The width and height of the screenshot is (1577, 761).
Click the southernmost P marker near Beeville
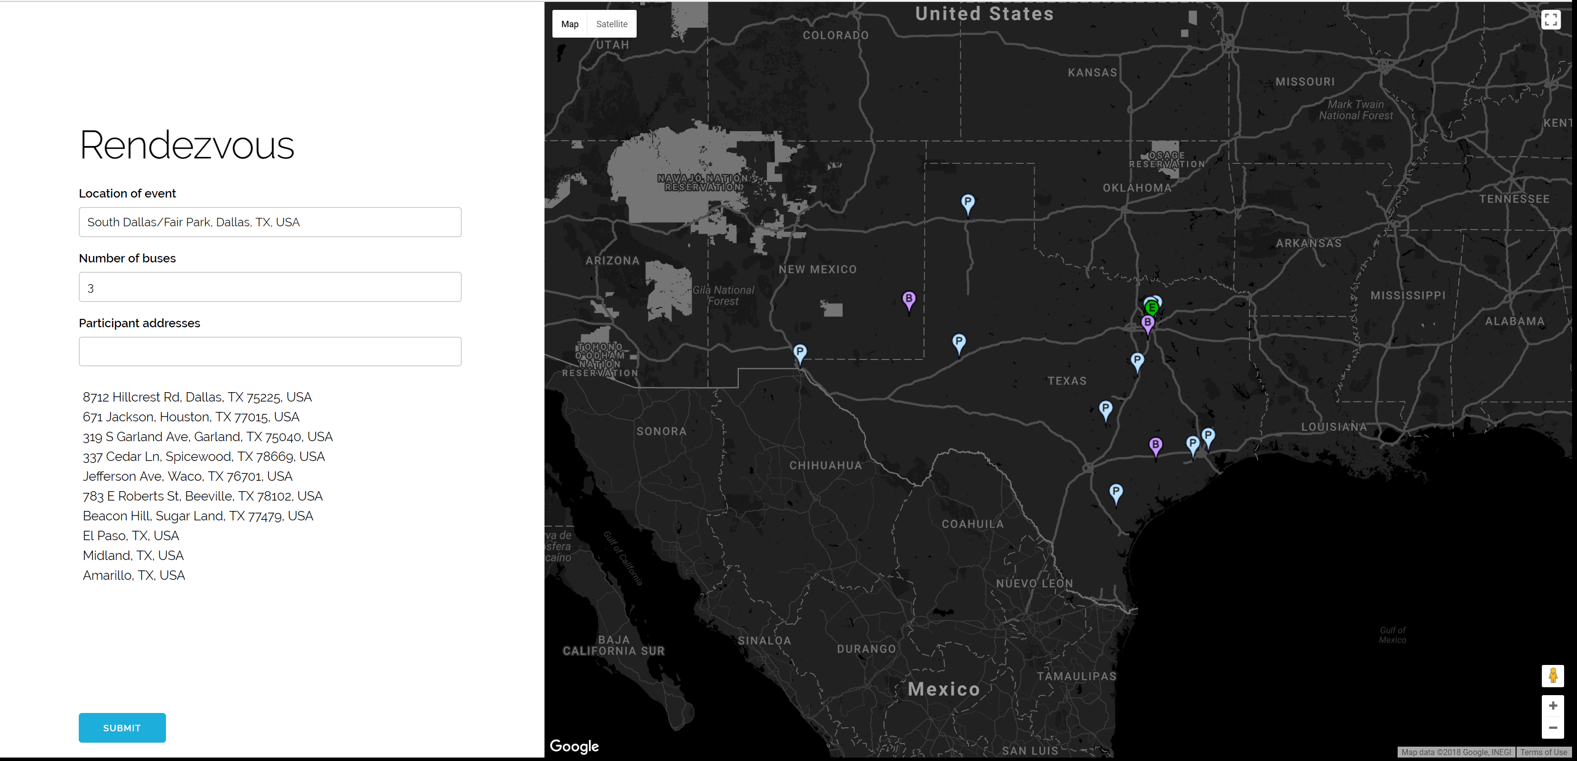tap(1116, 491)
